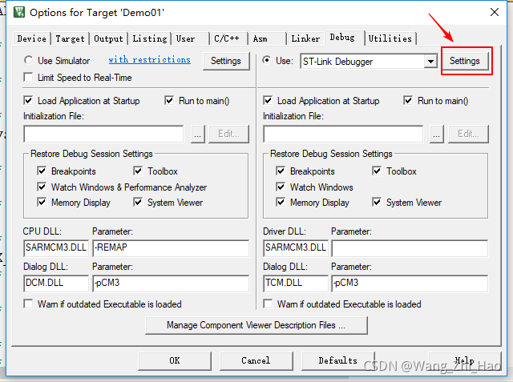This screenshot has width=513, height=382.
Task: Uncheck simulator Toolbox checkbox
Action: coord(138,171)
